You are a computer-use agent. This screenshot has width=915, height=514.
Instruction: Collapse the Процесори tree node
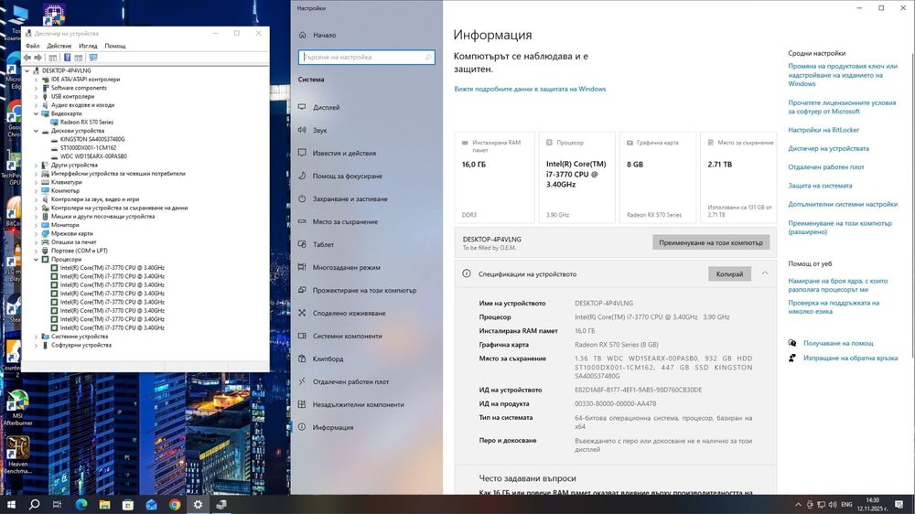37,259
